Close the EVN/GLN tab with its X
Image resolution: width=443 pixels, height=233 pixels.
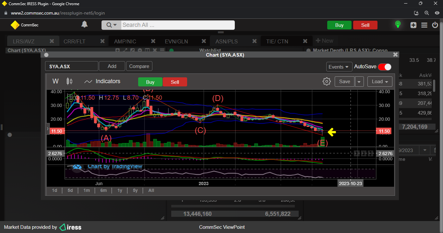(204, 41)
